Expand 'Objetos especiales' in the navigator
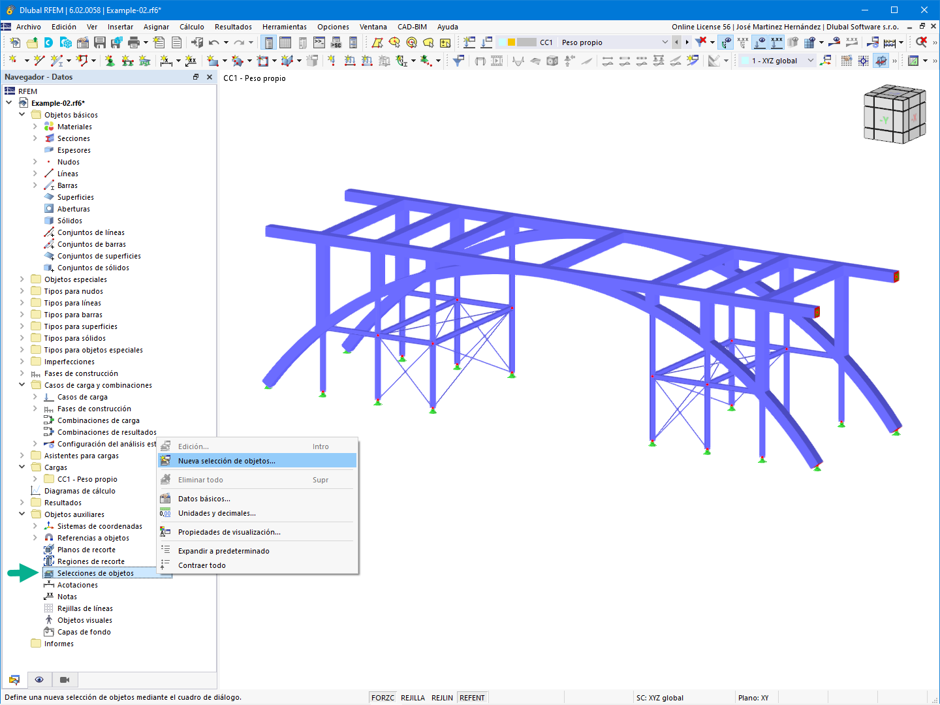Viewport: 940px width, 705px height. click(22, 279)
